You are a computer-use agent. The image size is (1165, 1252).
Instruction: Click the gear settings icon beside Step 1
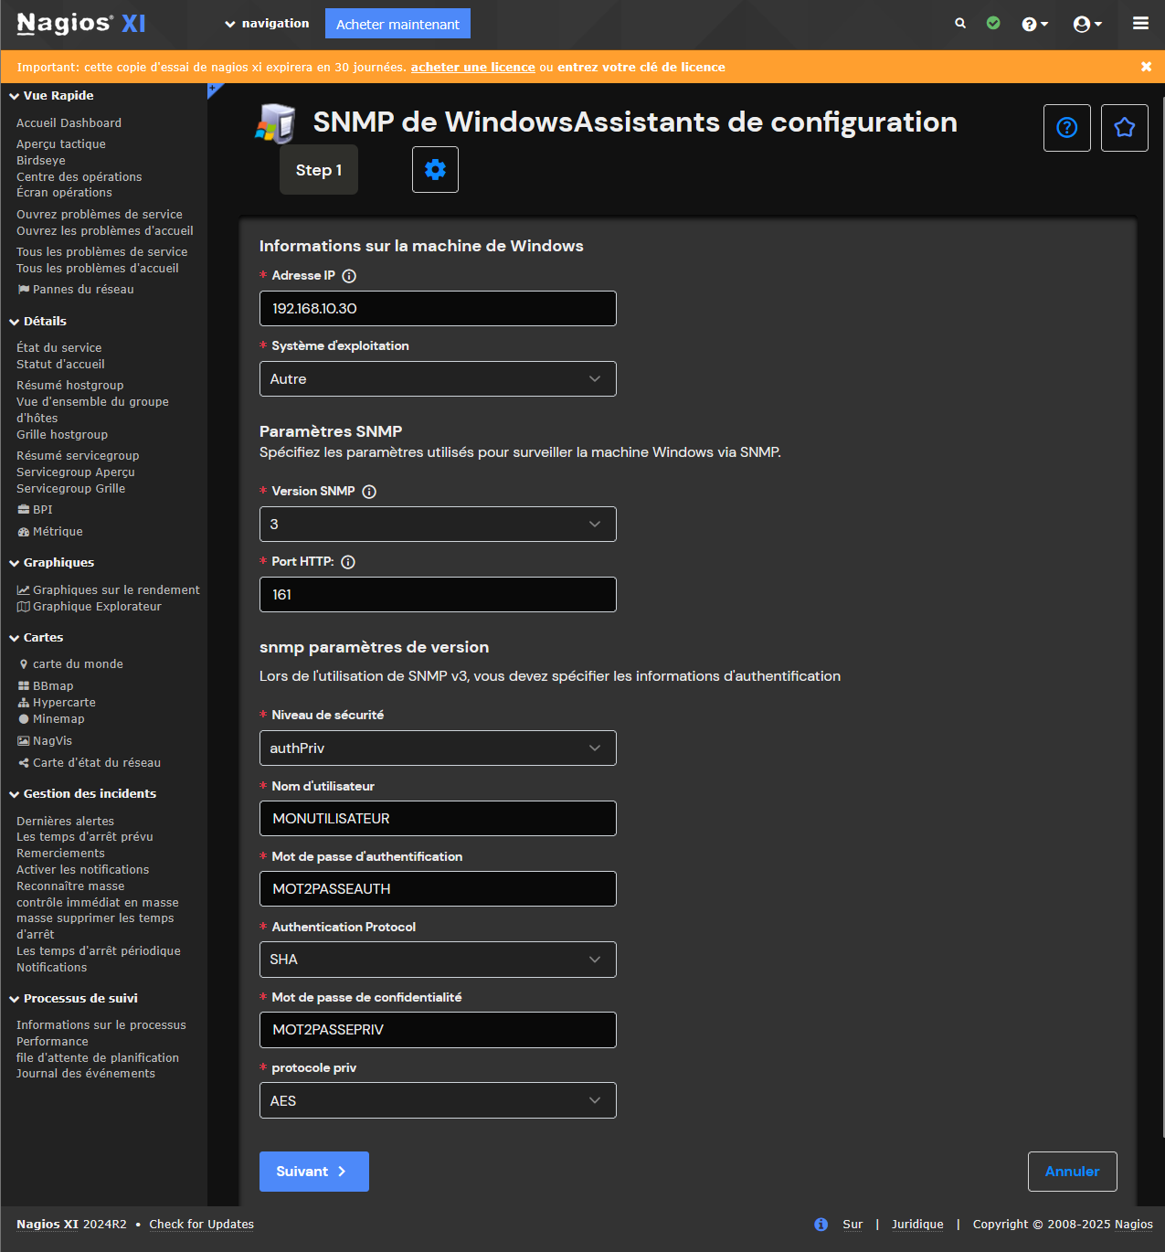(x=435, y=170)
